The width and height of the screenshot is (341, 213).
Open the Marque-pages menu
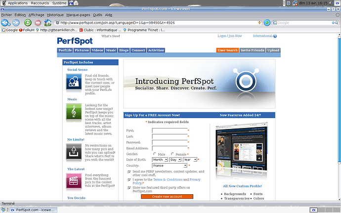coord(79,15)
